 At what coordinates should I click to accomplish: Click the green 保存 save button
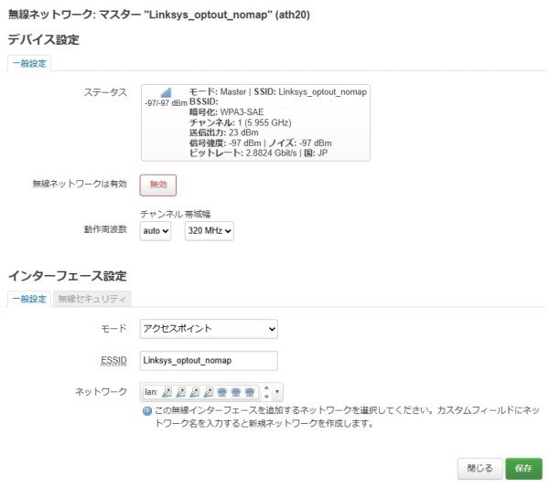(x=523, y=469)
